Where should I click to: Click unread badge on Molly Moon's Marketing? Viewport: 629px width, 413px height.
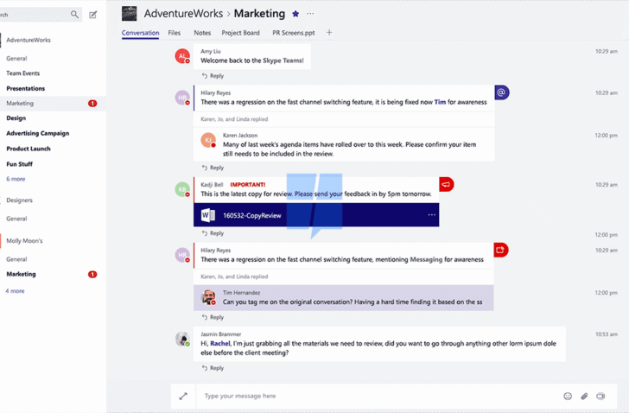(x=92, y=275)
